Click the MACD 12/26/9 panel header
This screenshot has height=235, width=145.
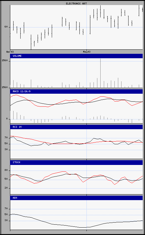coord(76,91)
